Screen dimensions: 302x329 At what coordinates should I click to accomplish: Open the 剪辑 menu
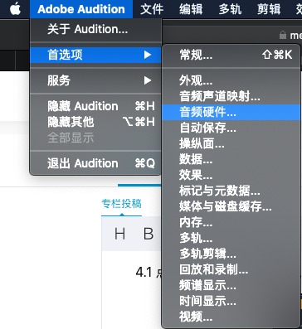pyautogui.click(x=269, y=9)
